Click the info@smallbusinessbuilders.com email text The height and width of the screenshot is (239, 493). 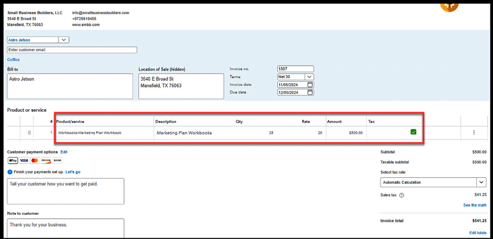pos(101,13)
